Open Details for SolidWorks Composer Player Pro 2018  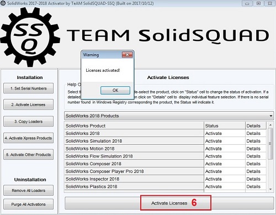(256, 171)
